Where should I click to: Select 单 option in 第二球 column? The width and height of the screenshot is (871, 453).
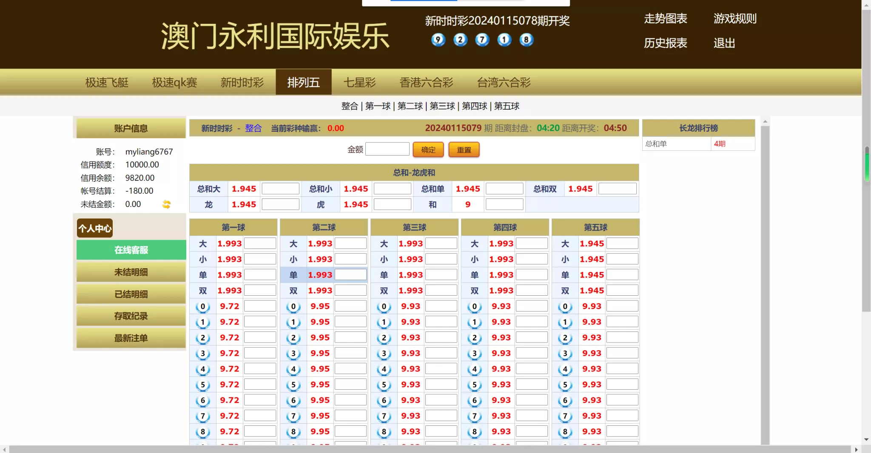click(293, 275)
